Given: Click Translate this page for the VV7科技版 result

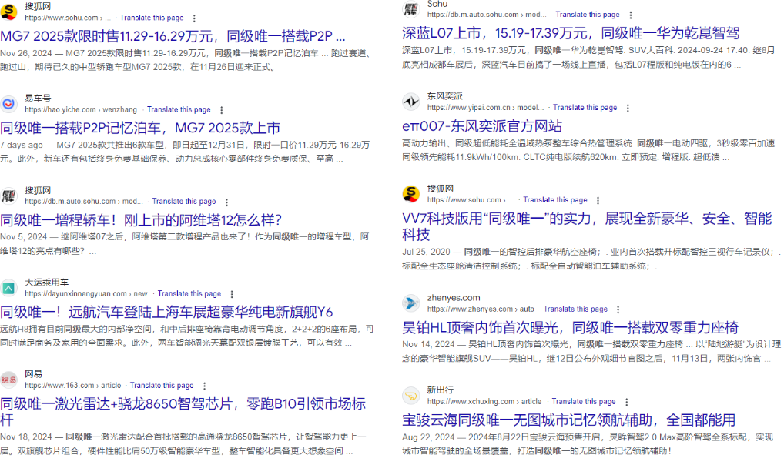Looking at the screenshot, I should [555, 199].
